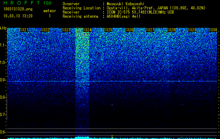Click the kHz axis unit label
The image size is (220, 139).
coord(3,28)
